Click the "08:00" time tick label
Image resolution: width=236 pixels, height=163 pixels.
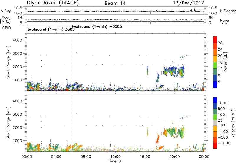pyautogui.click(x=86, y=157)
